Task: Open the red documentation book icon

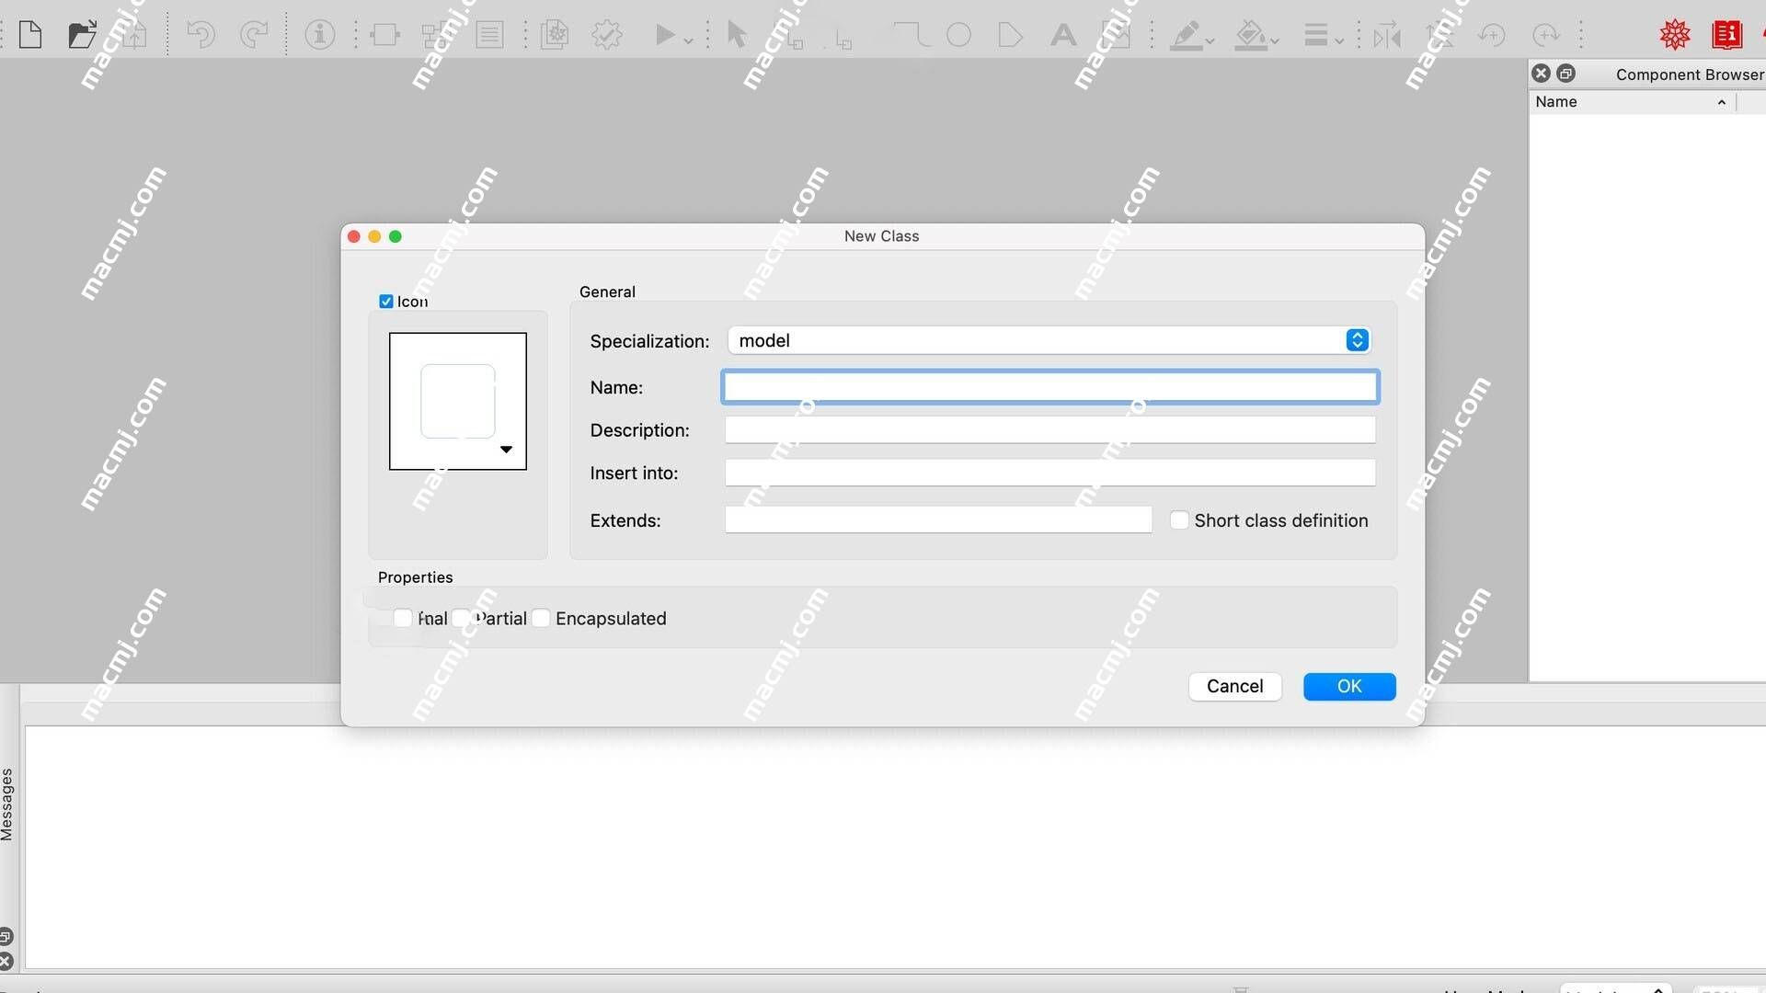Action: (1727, 35)
